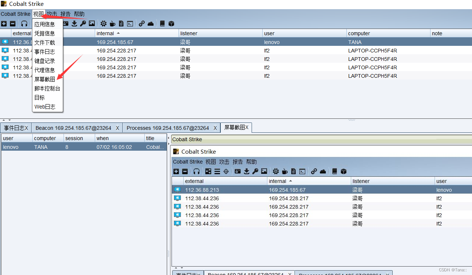Click the Cobal... title cell in screenshot list

click(156, 147)
